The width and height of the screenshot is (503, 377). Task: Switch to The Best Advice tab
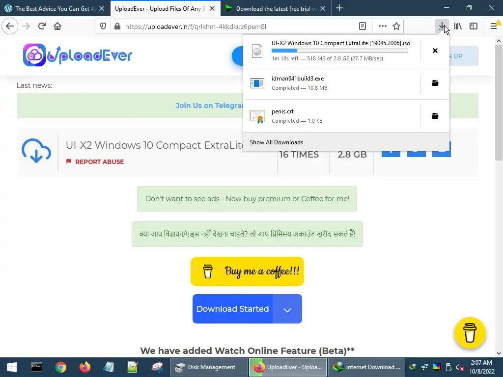[x=55, y=9]
